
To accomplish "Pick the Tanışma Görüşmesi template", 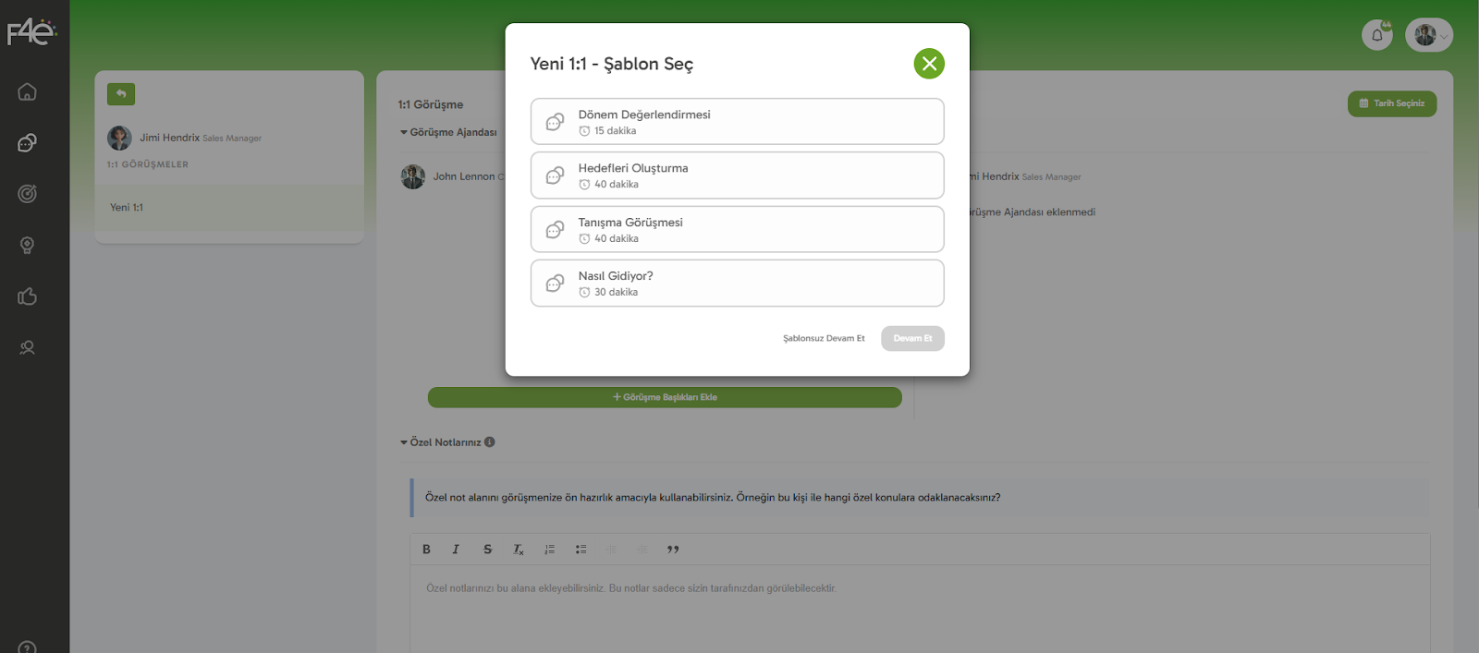I will 737,229.
